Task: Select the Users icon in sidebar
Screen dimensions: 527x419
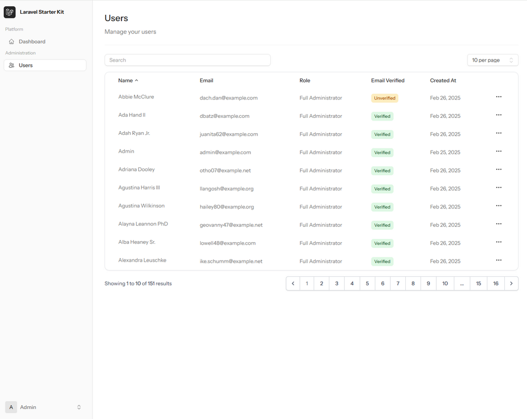Action: [x=12, y=65]
